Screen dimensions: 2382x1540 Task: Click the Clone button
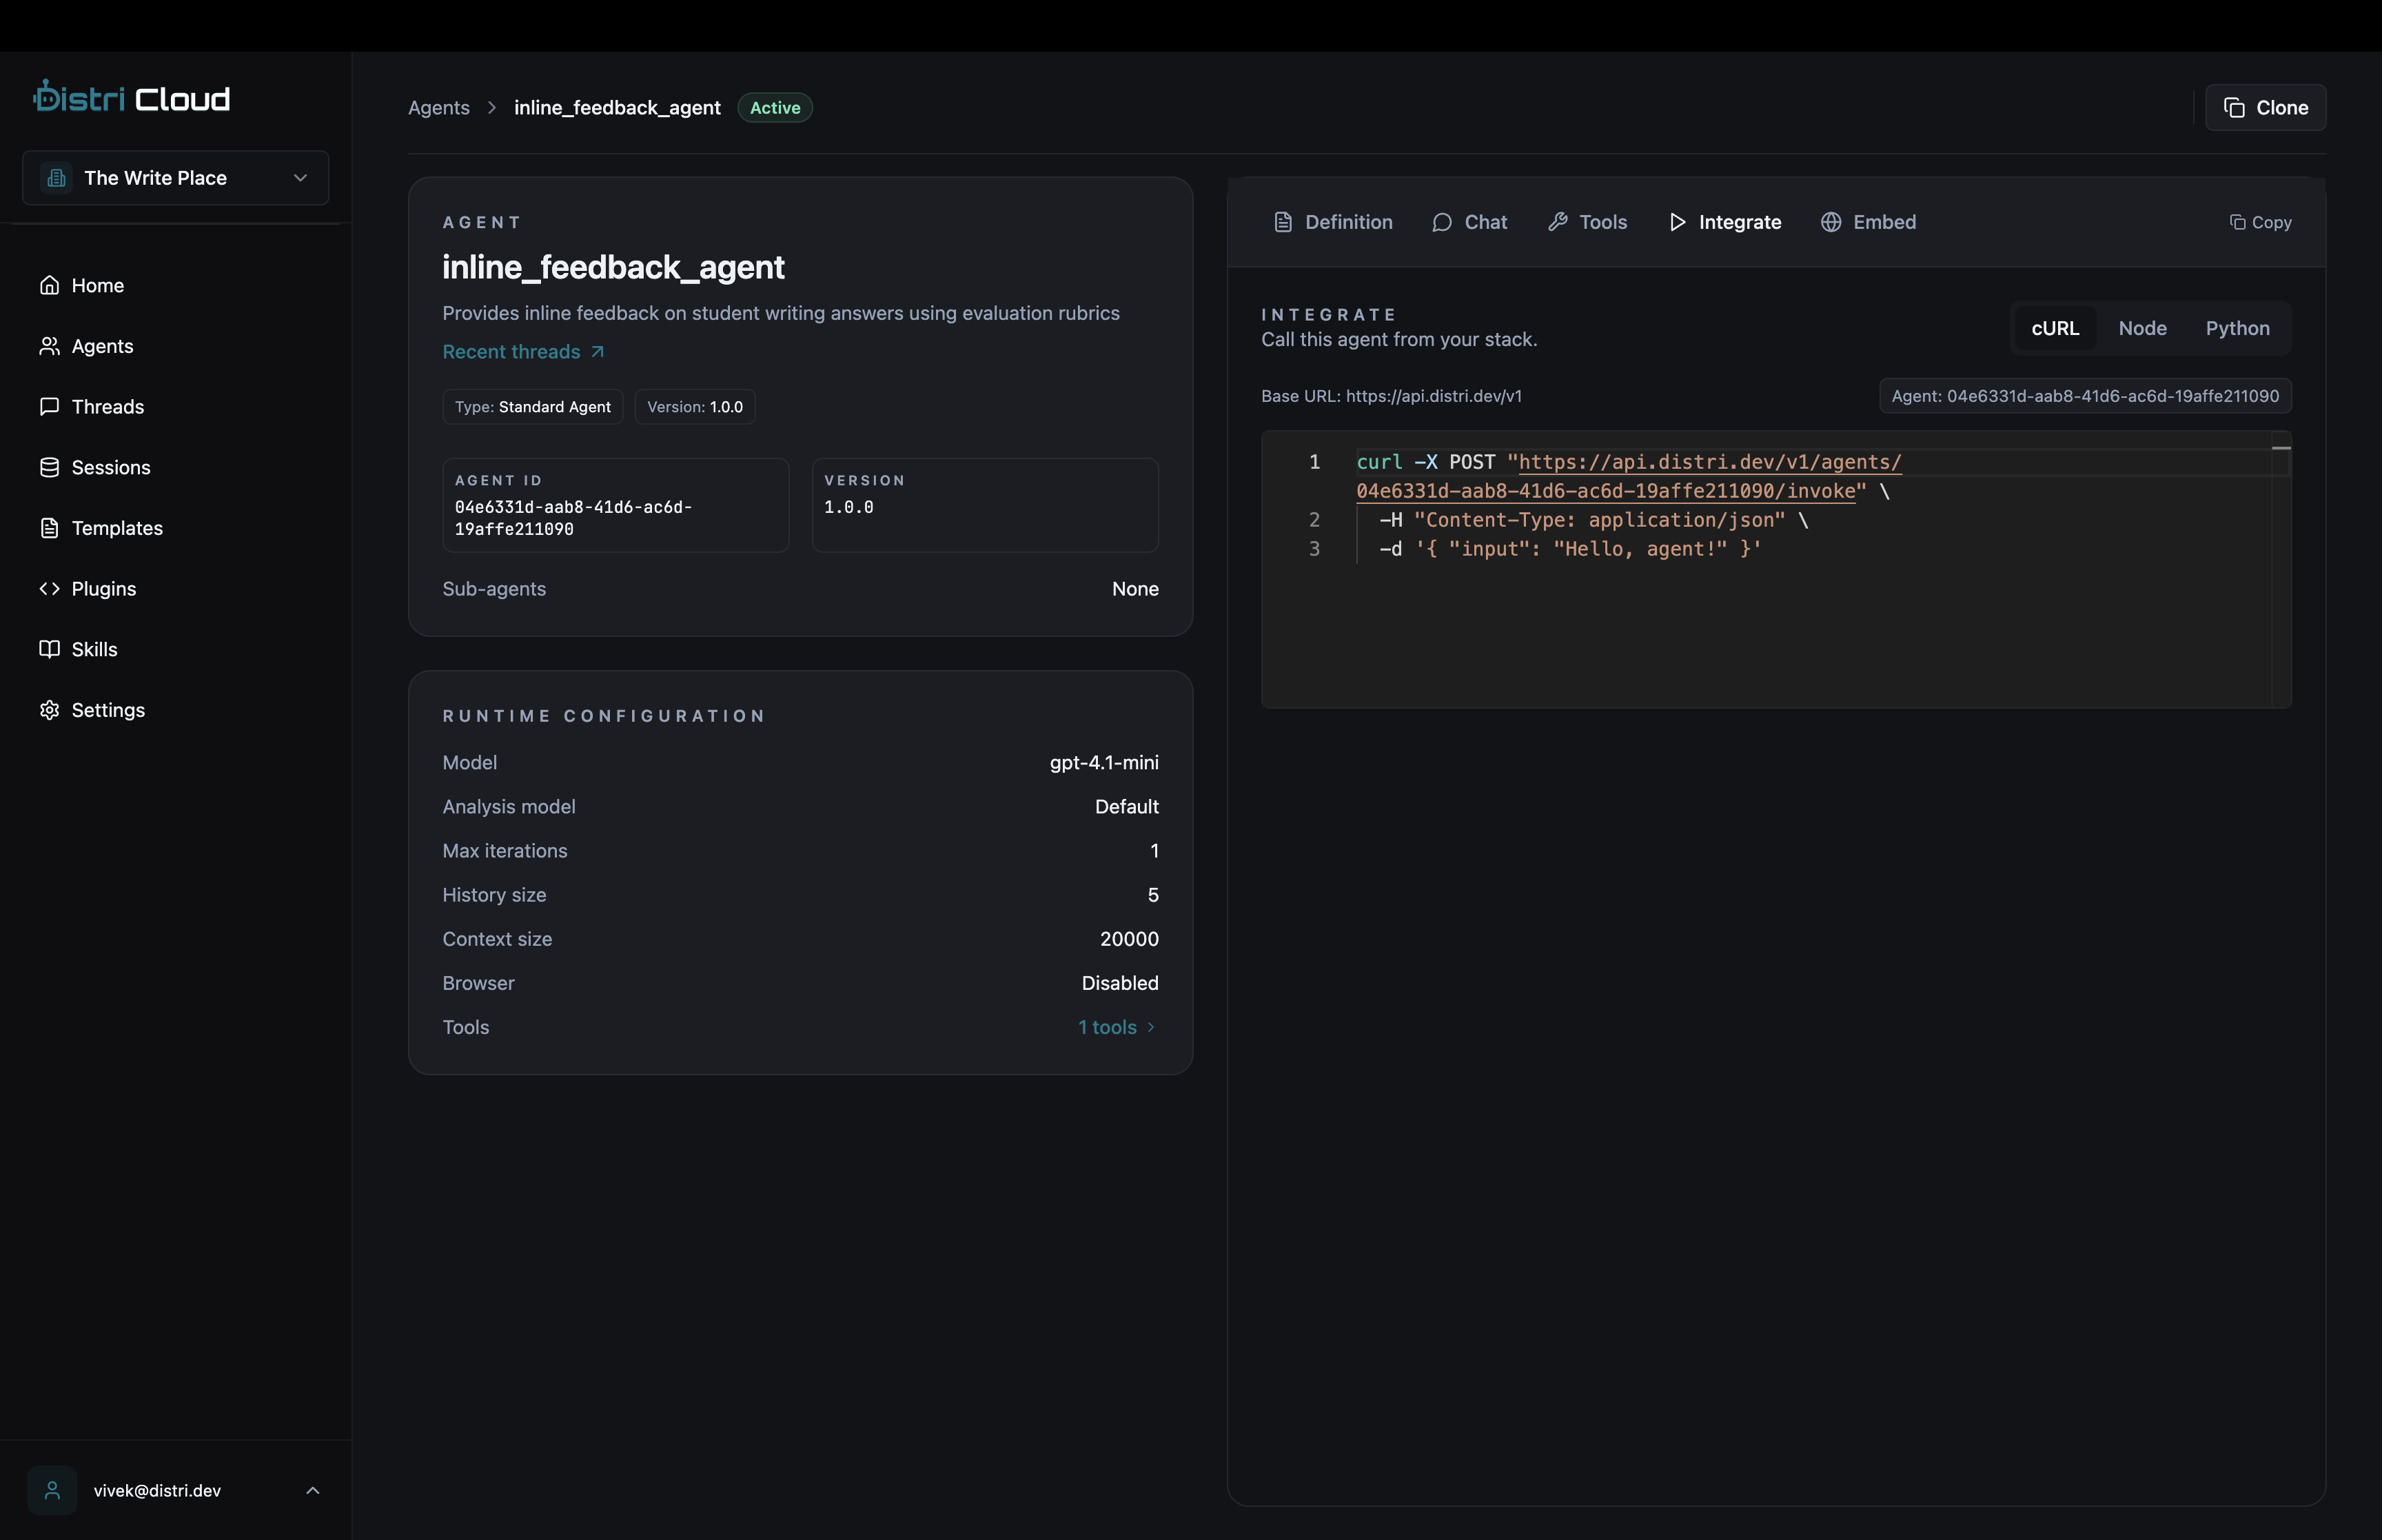(x=2265, y=108)
